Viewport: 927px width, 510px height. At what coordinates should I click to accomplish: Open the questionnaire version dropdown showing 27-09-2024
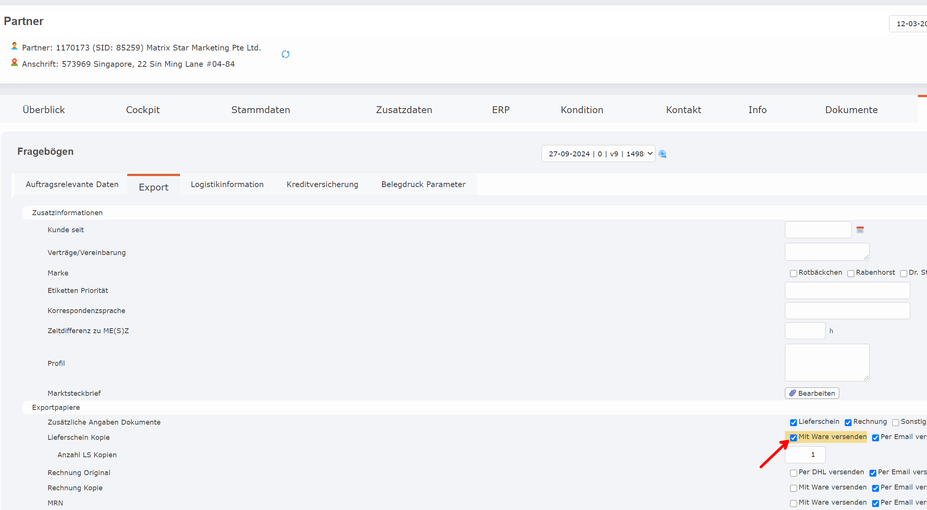tap(598, 153)
